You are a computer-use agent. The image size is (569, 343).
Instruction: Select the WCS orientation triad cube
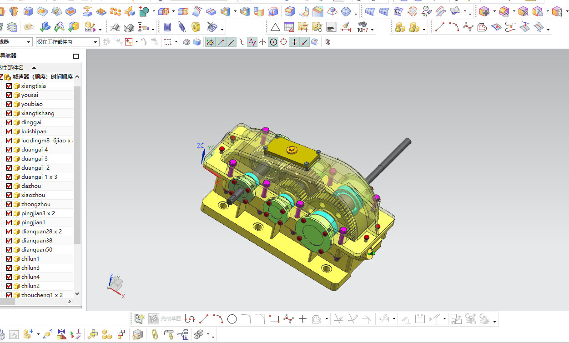[x=116, y=284]
